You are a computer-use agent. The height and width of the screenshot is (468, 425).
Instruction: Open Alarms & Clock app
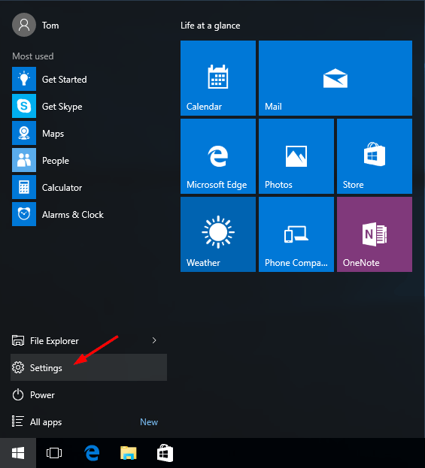[89, 214]
